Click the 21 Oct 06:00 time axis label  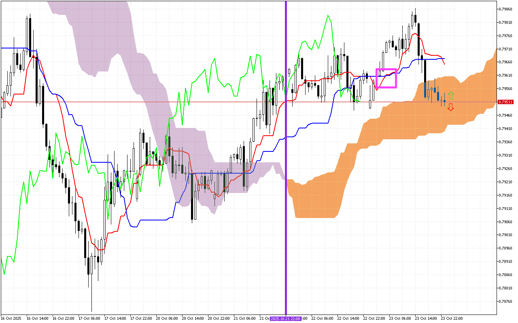244,319
